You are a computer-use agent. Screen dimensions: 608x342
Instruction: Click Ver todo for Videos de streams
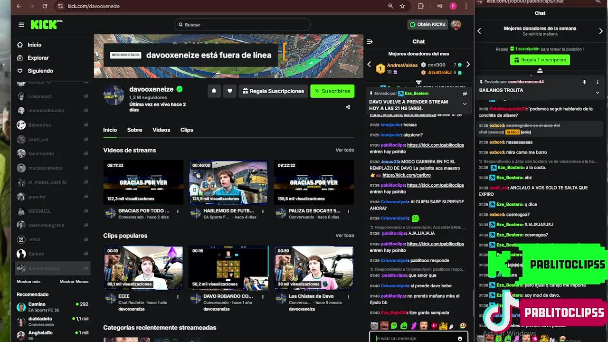[x=345, y=150]
